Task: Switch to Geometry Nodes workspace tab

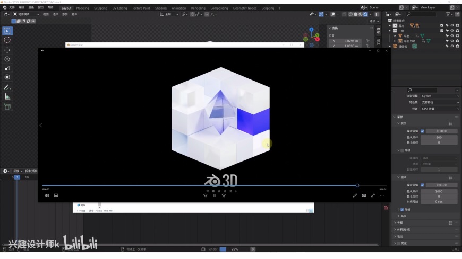Action: pyautogui.click(x=245, y=8)
